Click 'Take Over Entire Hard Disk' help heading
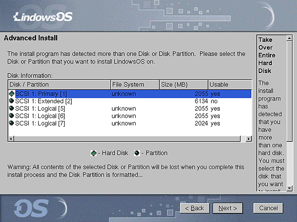This screenshot has height=222, width=297. [x=267, y=55]
